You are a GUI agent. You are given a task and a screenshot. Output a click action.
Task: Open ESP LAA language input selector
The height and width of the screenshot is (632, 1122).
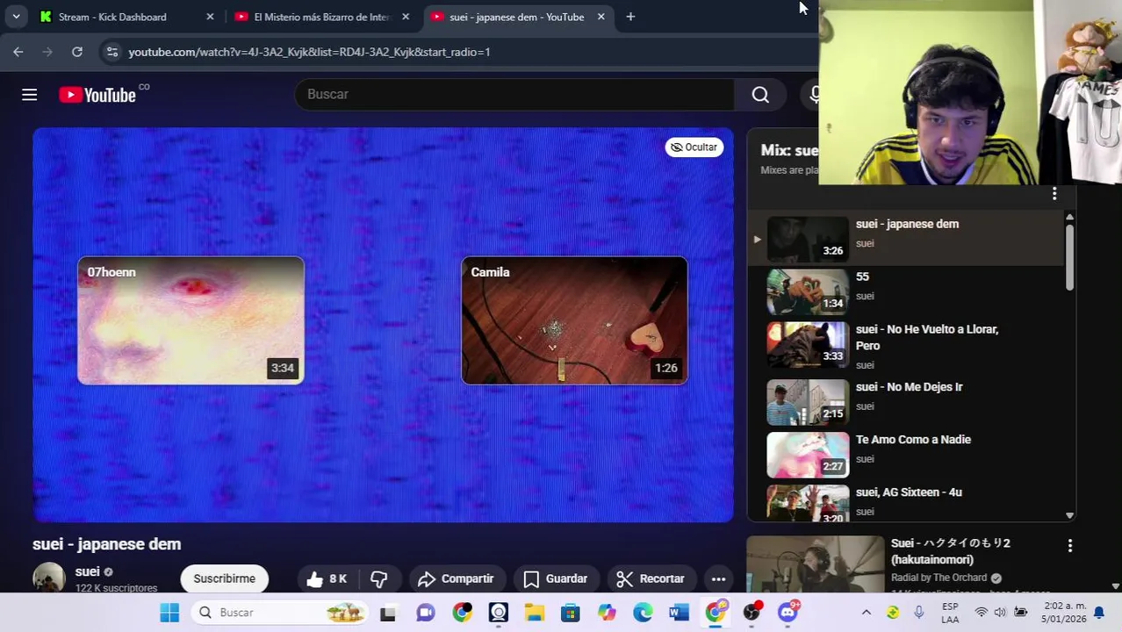(x=950, y=613)
